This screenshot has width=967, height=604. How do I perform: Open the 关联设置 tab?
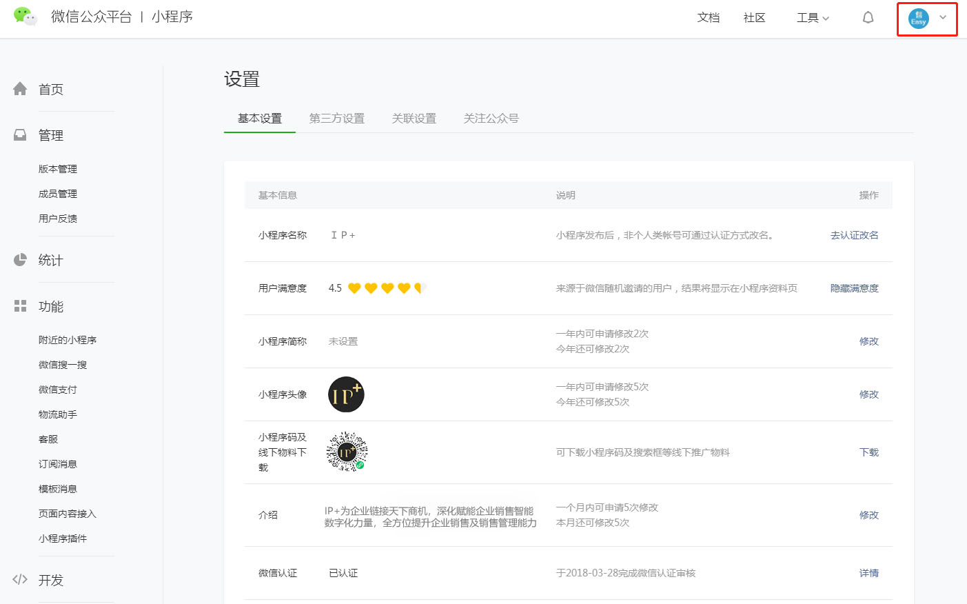414,119
